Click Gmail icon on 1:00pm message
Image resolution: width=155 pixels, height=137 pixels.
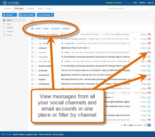149,120
